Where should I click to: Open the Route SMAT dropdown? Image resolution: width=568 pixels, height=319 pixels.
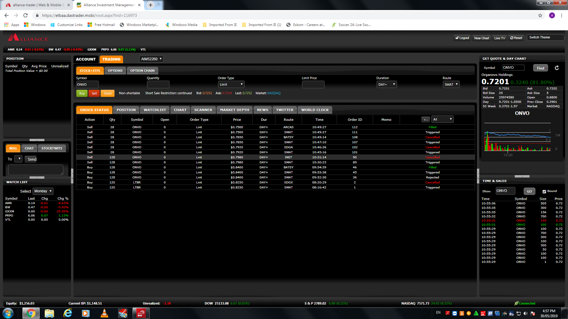tap(451, 84)
